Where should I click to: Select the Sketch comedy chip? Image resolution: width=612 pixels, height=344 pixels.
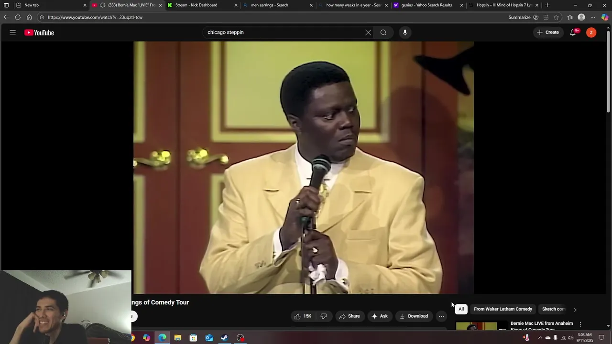coord(554,309)
